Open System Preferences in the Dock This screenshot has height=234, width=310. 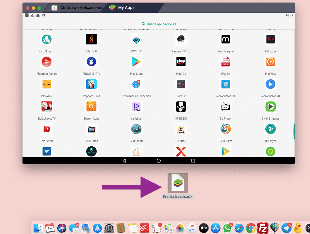point(109,228)
